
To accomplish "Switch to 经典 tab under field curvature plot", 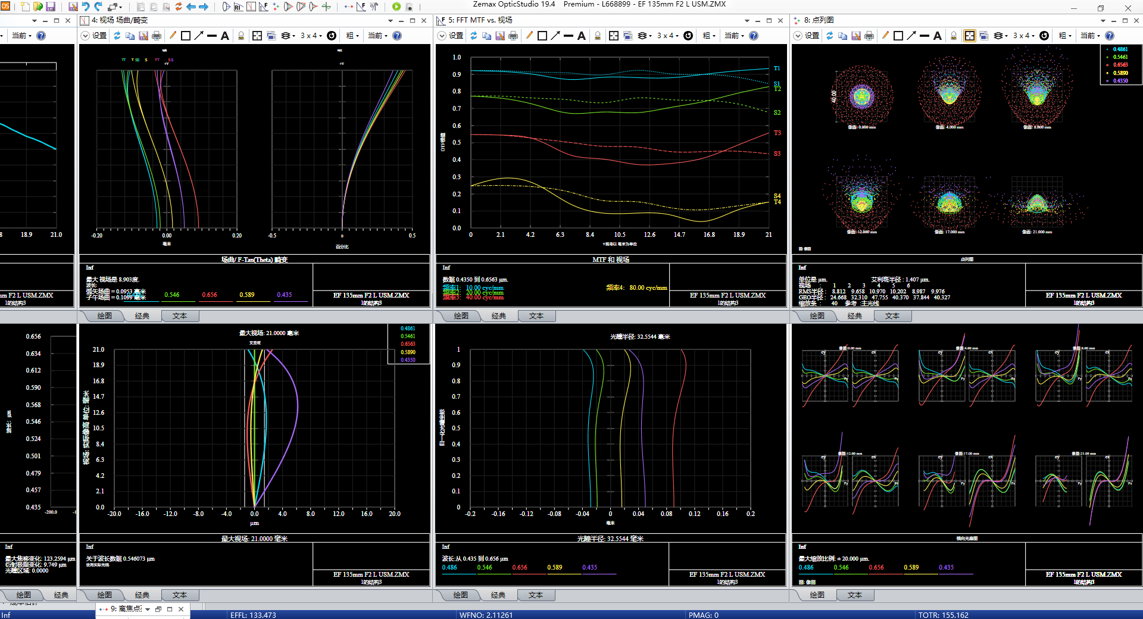I will pyautogui.click(x=142, y=316).
